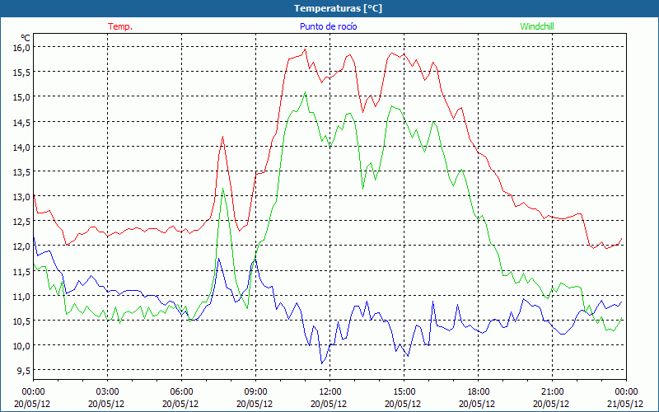The height and width of the screenshot is (412, 659).
Task: Click the '03:00' time axis label
Action: (107, 392)
